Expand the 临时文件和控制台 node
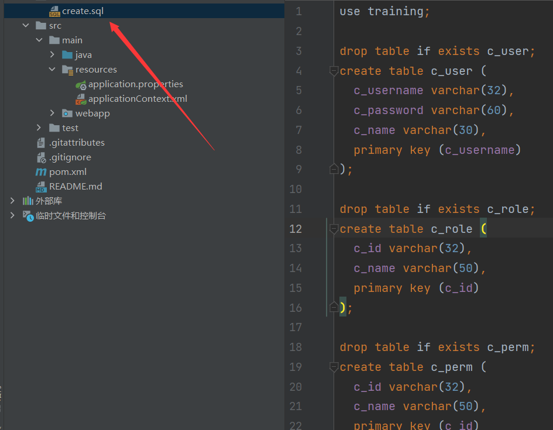Screen dimensions: 553x430 click(12, 215)
